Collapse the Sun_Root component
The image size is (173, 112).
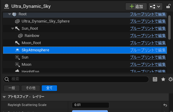[x=13, y=29]
